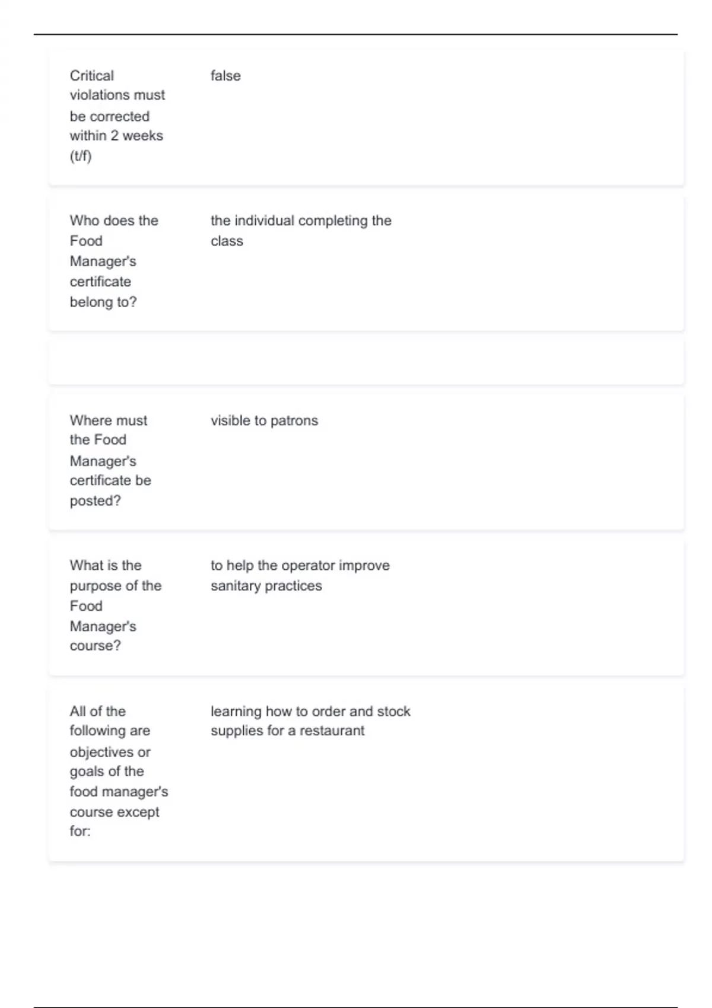Click the 'Critical violations' flashcard question

pyautogui.click(x=117, y=85)
